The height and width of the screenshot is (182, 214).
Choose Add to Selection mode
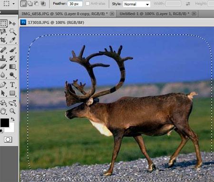click(x=30, y=3)
